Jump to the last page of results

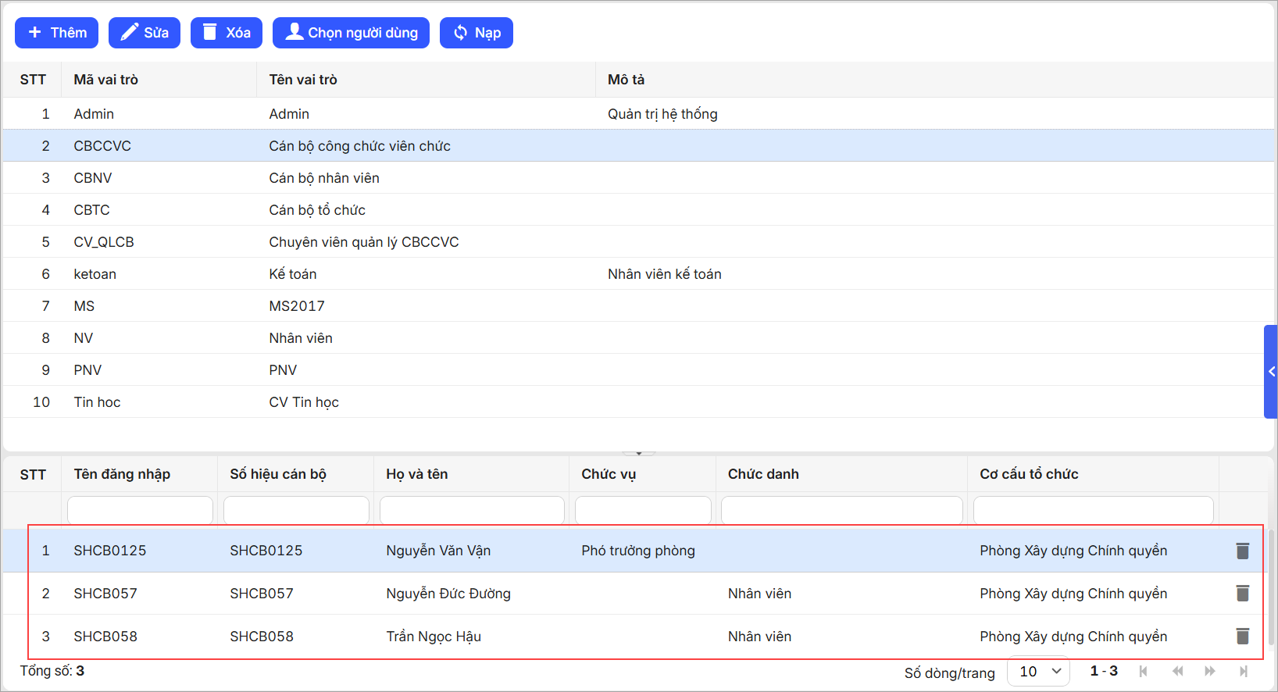click(x=1244, y=671)
